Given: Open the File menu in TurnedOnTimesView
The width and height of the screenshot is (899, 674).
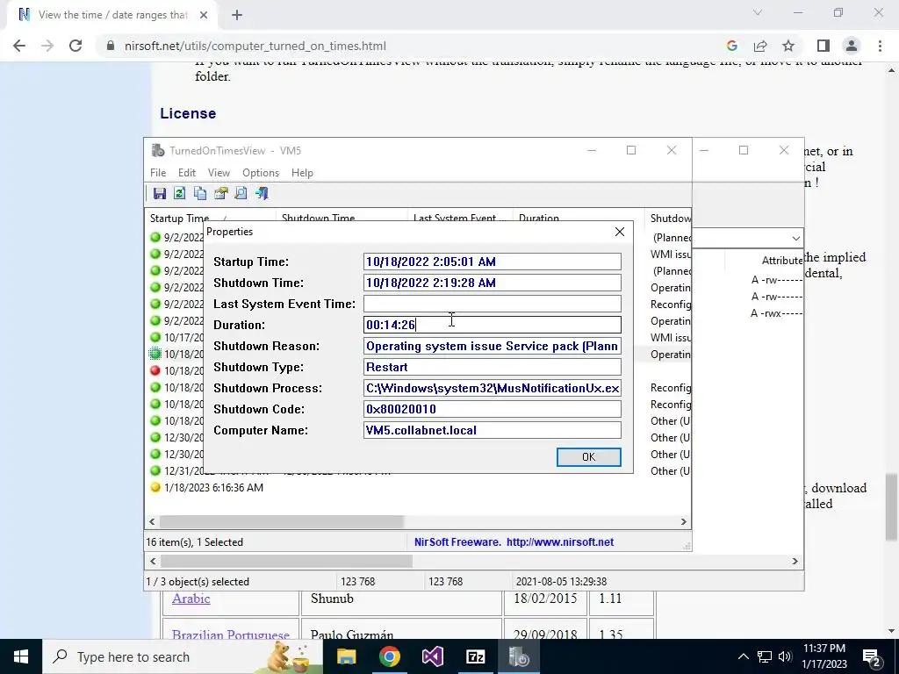Looking at the screenshot, I should click(158, 173).
